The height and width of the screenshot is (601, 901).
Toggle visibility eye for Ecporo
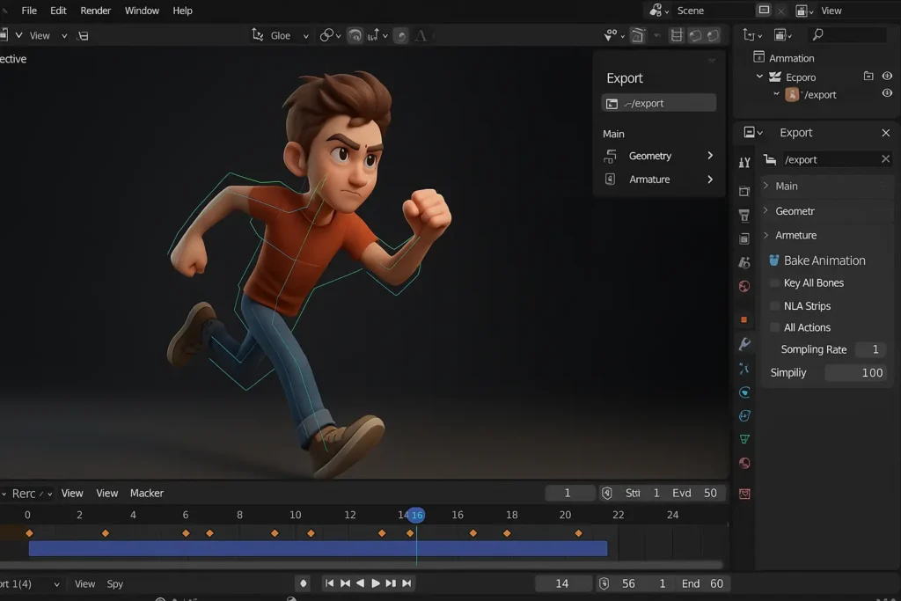tap(887, 76)
